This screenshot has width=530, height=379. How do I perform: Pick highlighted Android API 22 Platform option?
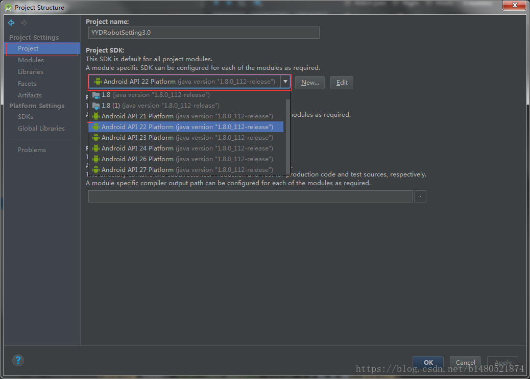pyautogui.click(x=185, y=127)
